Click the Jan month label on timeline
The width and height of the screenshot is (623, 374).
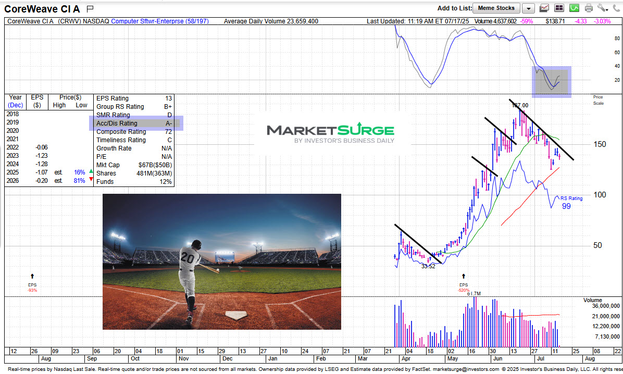click(272, 358)
